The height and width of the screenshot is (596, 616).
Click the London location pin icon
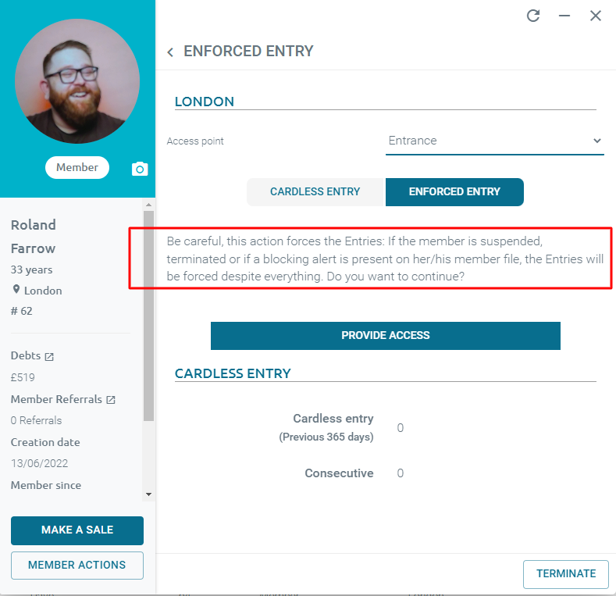click(x=16, y=289)
